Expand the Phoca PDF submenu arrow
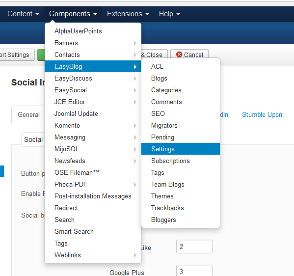 pyautogui.click(x=135, y=185)
